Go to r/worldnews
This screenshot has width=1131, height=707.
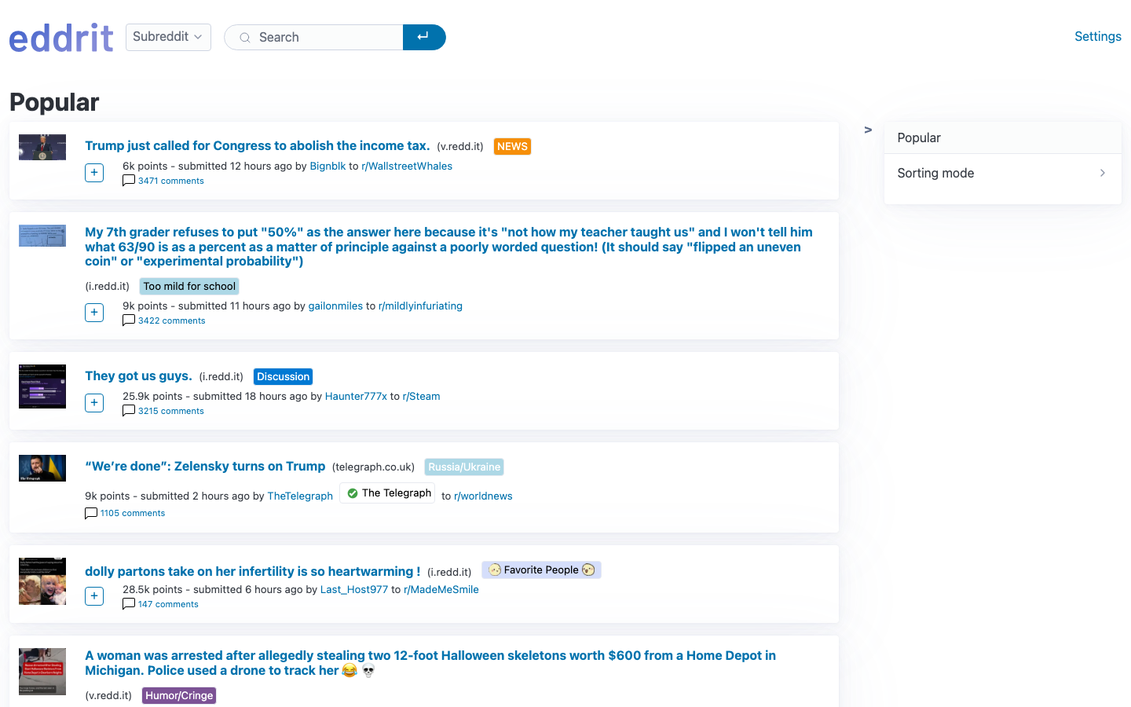tap(483, 496)
